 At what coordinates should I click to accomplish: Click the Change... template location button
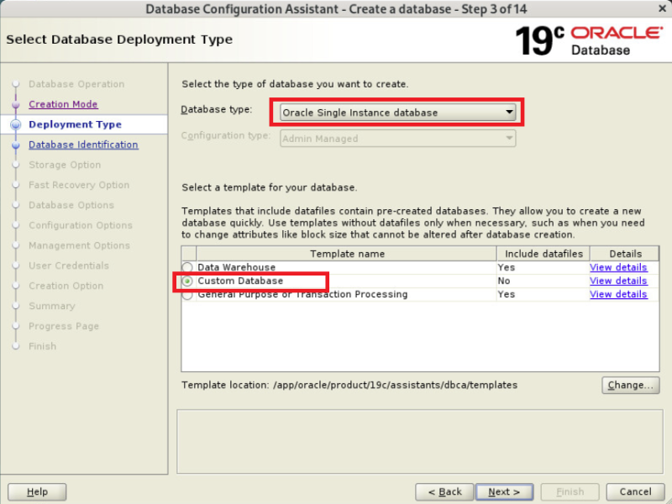(x=631, y=385)
